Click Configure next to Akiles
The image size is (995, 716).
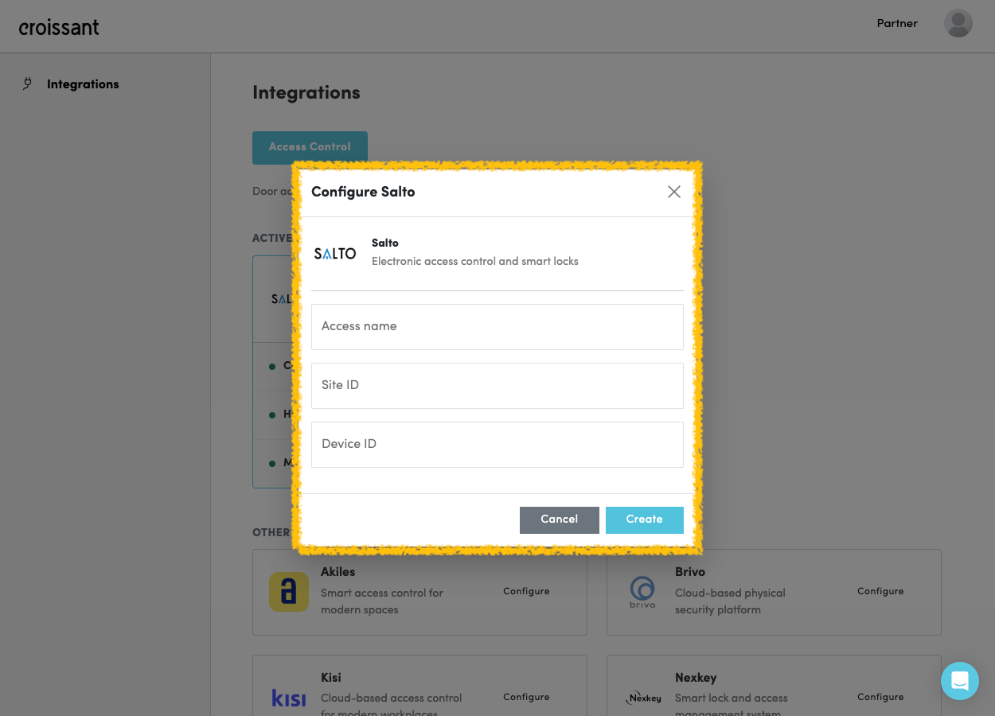point(525,592)
